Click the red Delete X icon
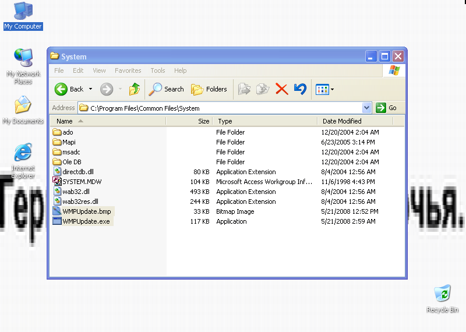466x332 pixels. (282, 89)
